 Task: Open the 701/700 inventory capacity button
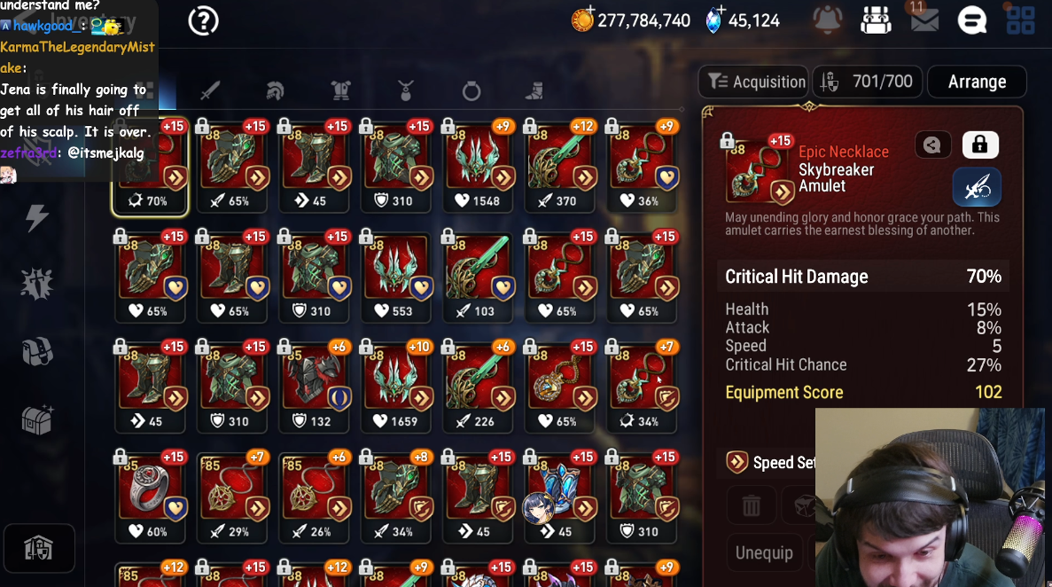[868, 82]
